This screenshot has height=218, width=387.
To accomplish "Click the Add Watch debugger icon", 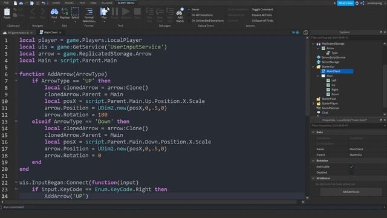I will coord(180,12).
